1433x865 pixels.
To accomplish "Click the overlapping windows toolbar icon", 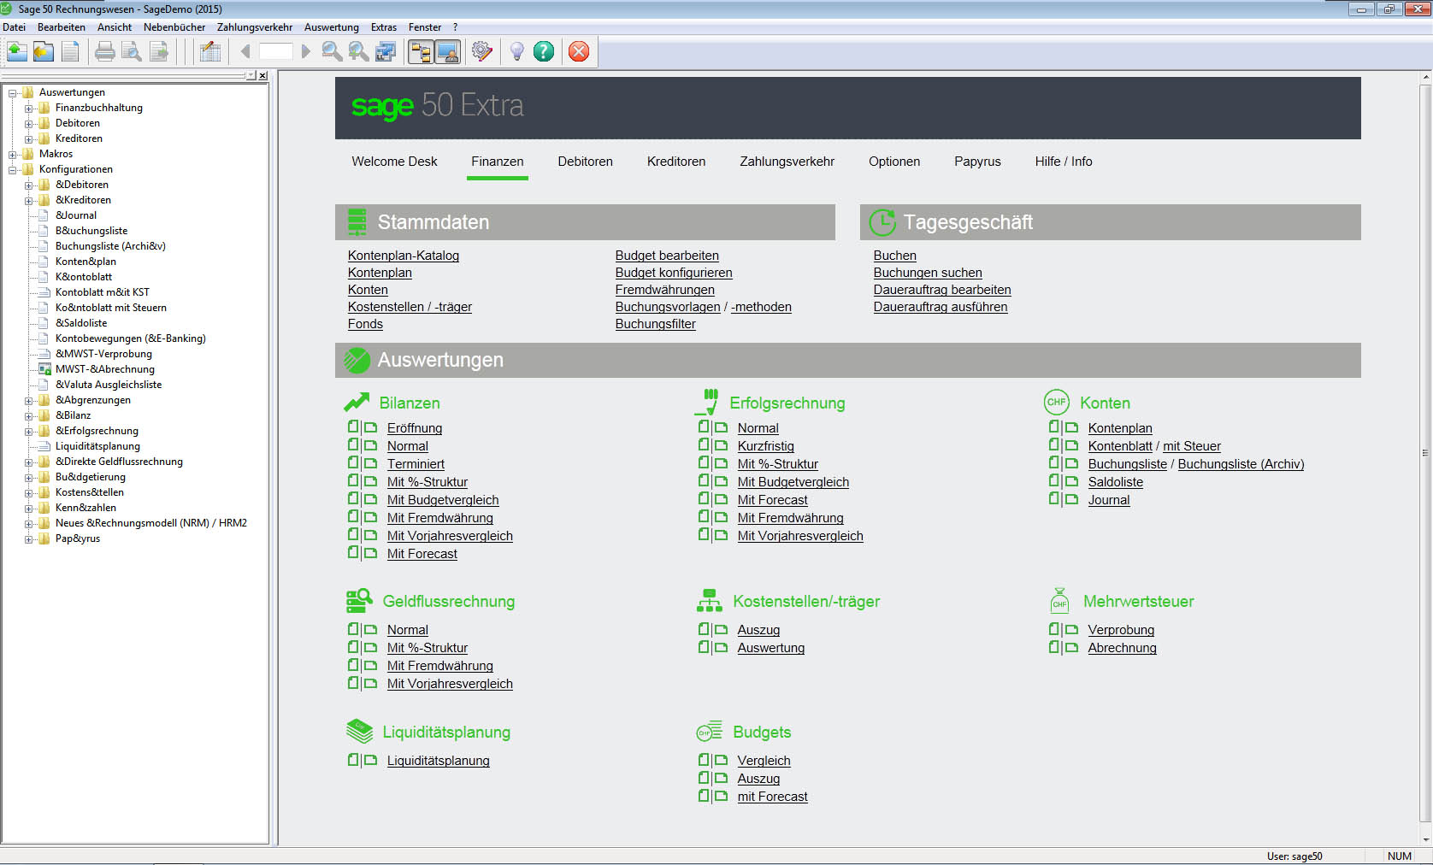I will 386,52.
